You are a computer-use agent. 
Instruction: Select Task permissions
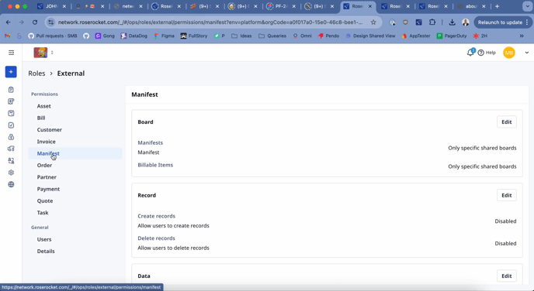[x=43, y=213]
